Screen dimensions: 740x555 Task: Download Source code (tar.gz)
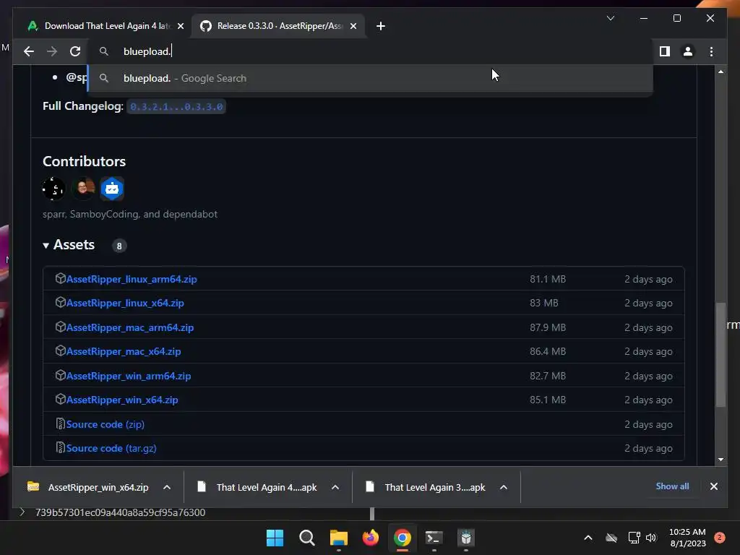pyautogui.click(x=111, y=448)
